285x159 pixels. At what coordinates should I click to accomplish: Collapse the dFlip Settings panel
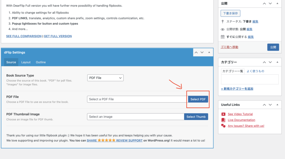(209, 52)
